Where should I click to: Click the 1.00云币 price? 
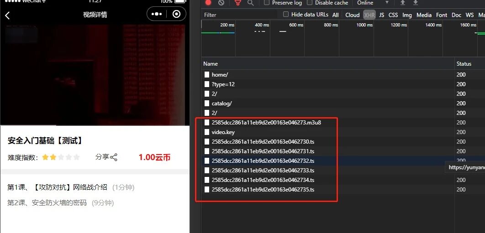[x=154, y=157]
